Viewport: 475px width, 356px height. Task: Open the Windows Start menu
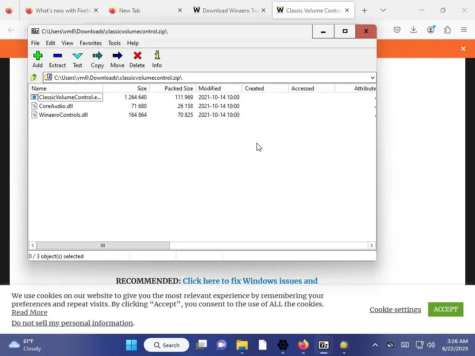(x=131, y=345)
